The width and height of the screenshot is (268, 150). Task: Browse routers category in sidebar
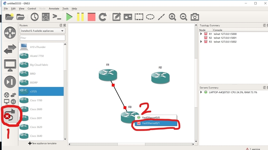pyautogui.click(x=10, y=33)
